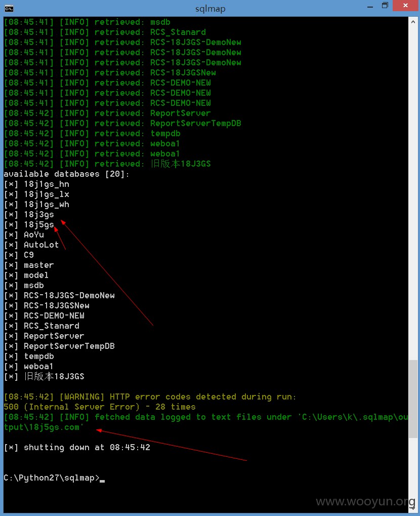Click RCS_Stanard in the database list
The width and height of the screenshot is (420, 516).
[52, 326]
